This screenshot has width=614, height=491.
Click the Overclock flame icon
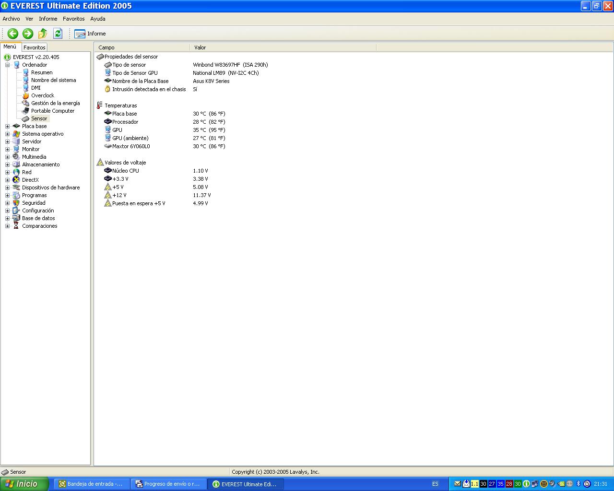tap(25, 95)
